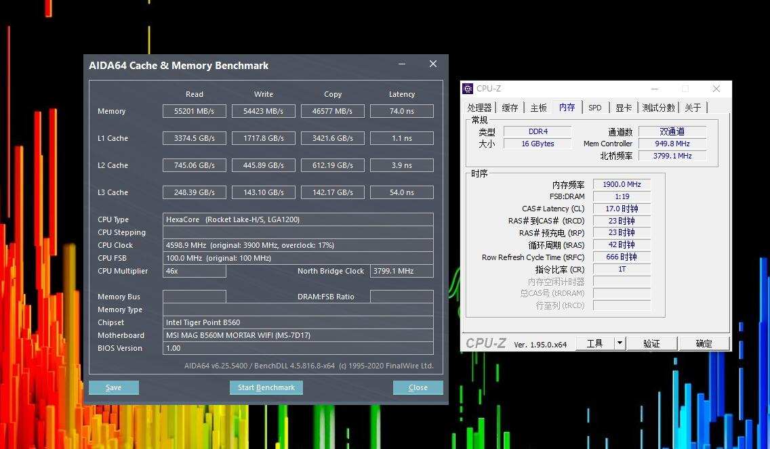The image size is (770, 449).
Task: Click the 工具 button in CPU-Z
Action: tap(594, 343)
